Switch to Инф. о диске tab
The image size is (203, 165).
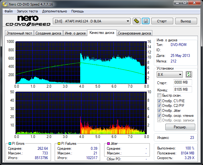pyautogui.click(x=75, y=33)
